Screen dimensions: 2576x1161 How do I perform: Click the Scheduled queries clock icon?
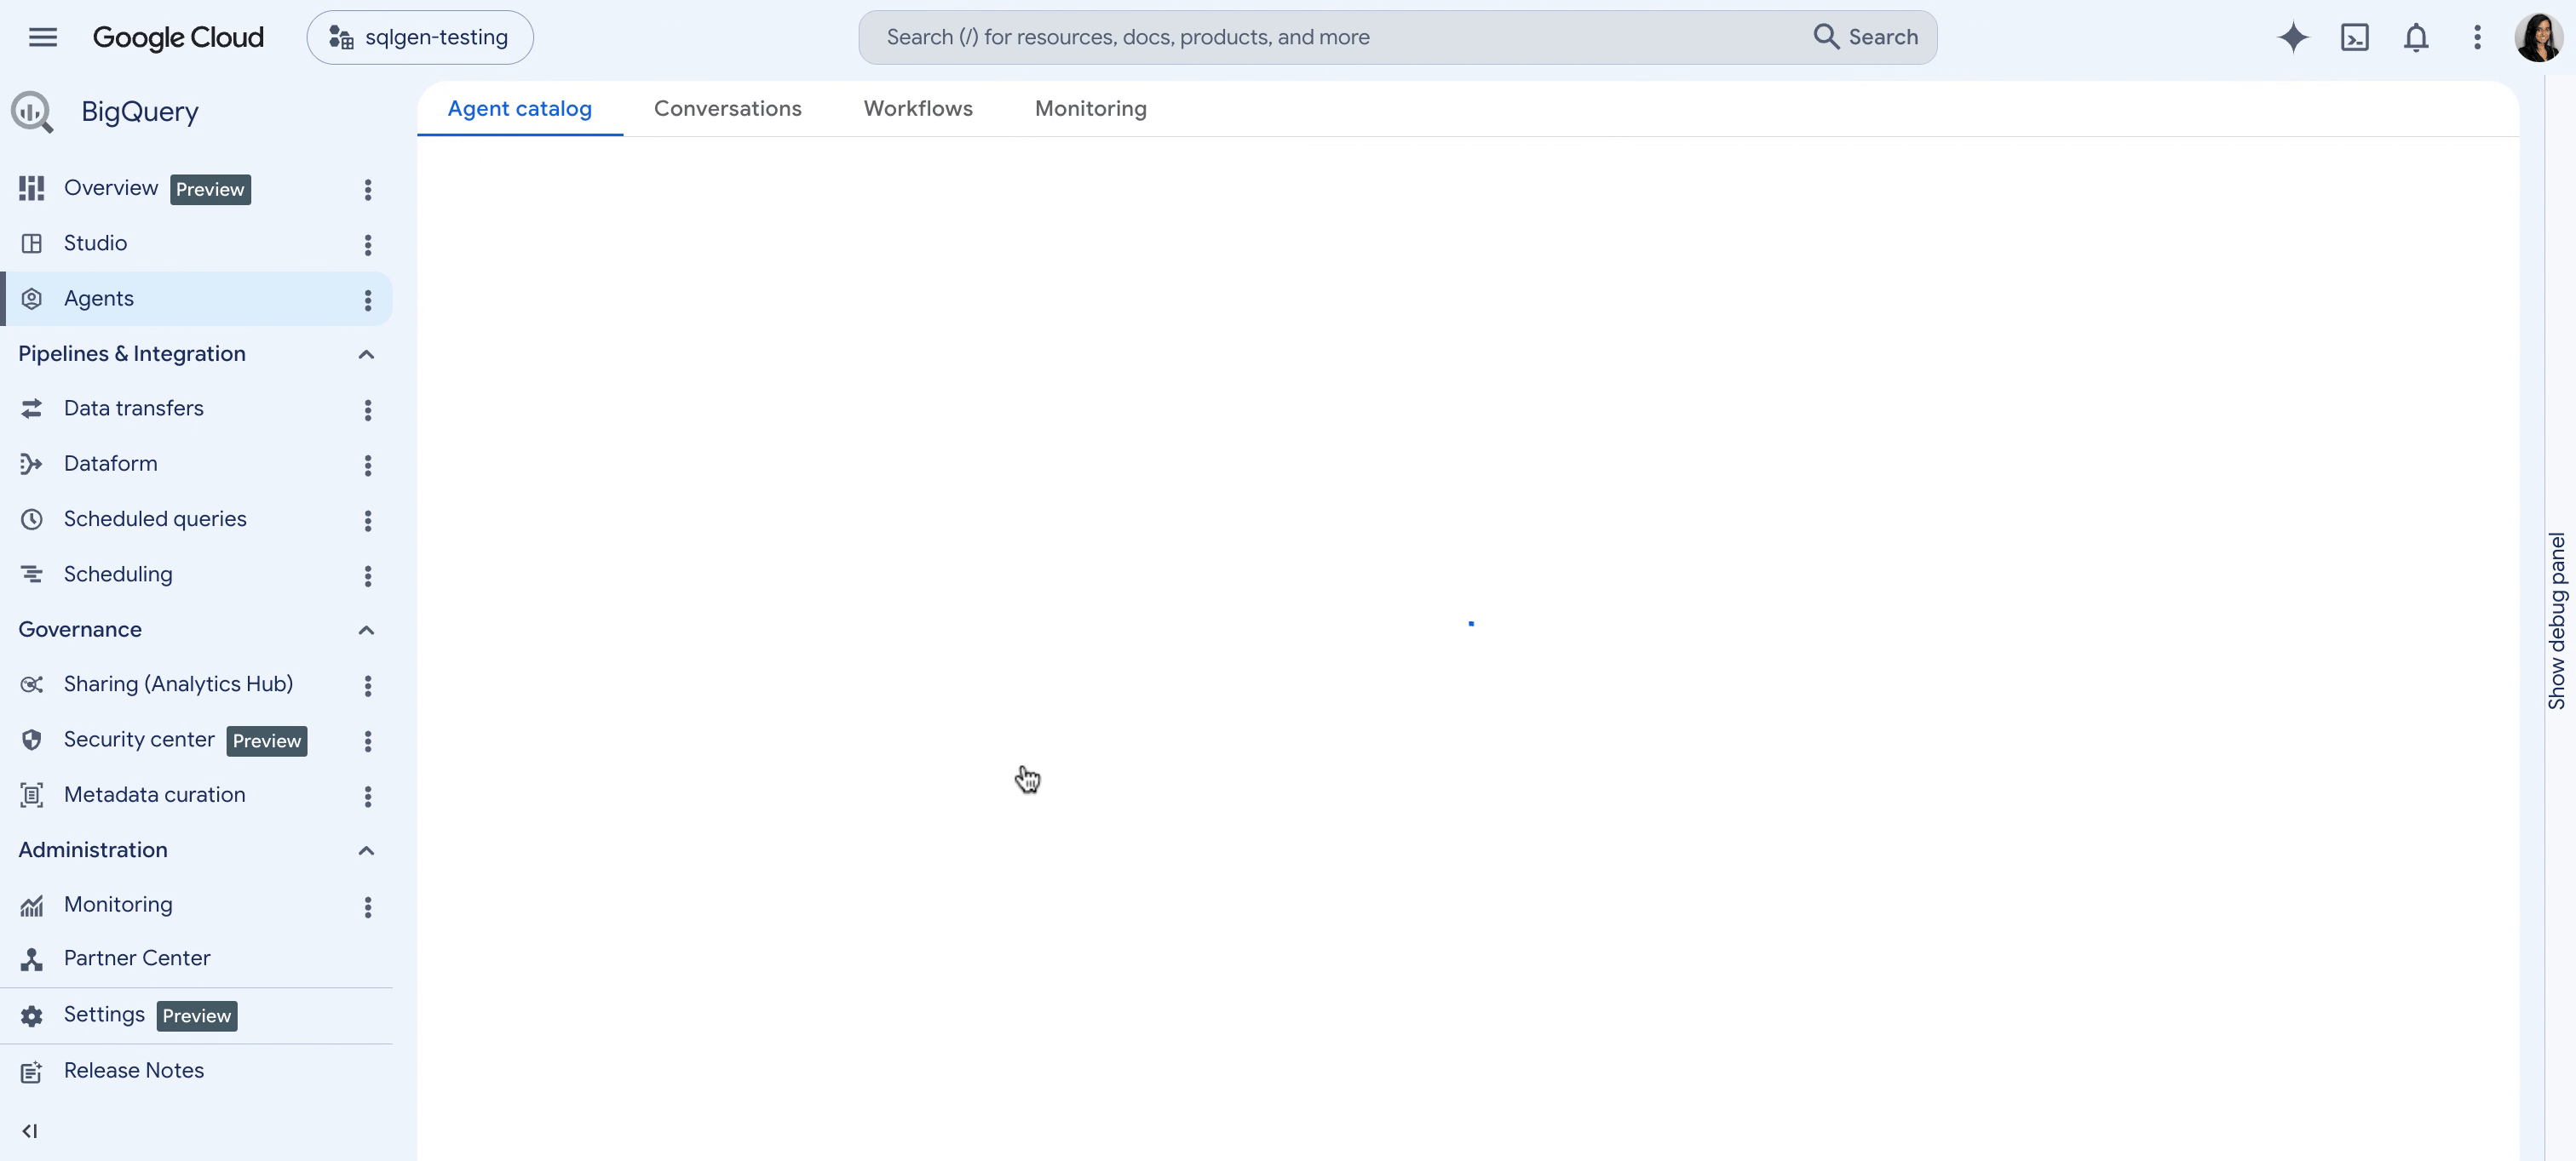[x=32, y=519]
